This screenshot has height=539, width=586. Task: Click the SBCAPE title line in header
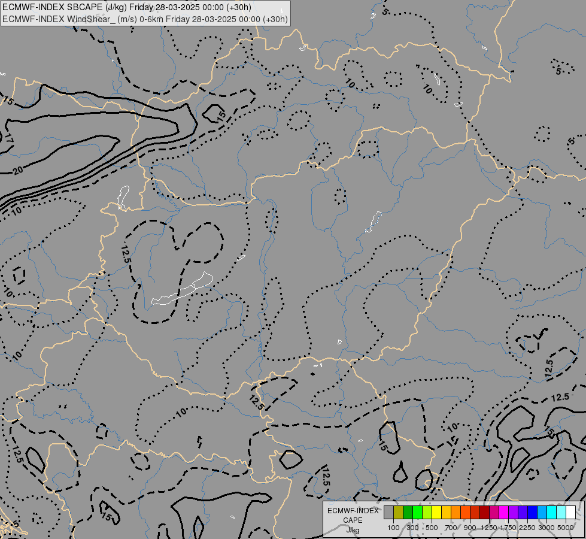tap(127, 7)
